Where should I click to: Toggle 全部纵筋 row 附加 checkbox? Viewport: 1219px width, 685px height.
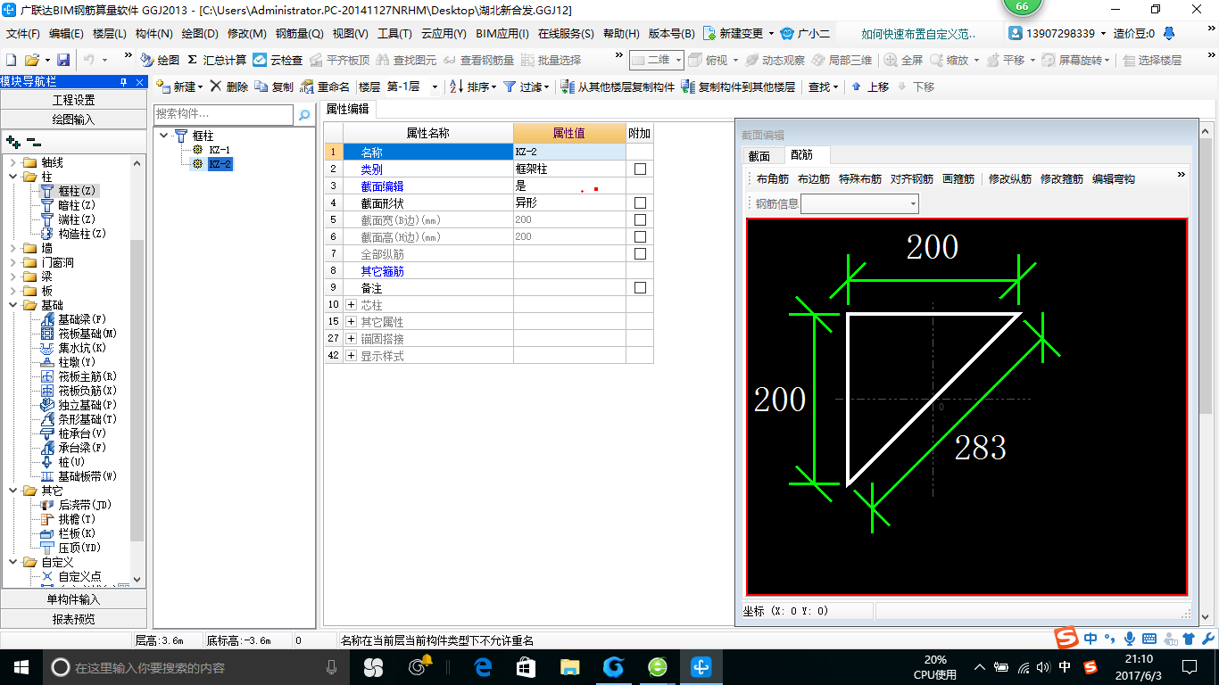[x=640, y=253]
